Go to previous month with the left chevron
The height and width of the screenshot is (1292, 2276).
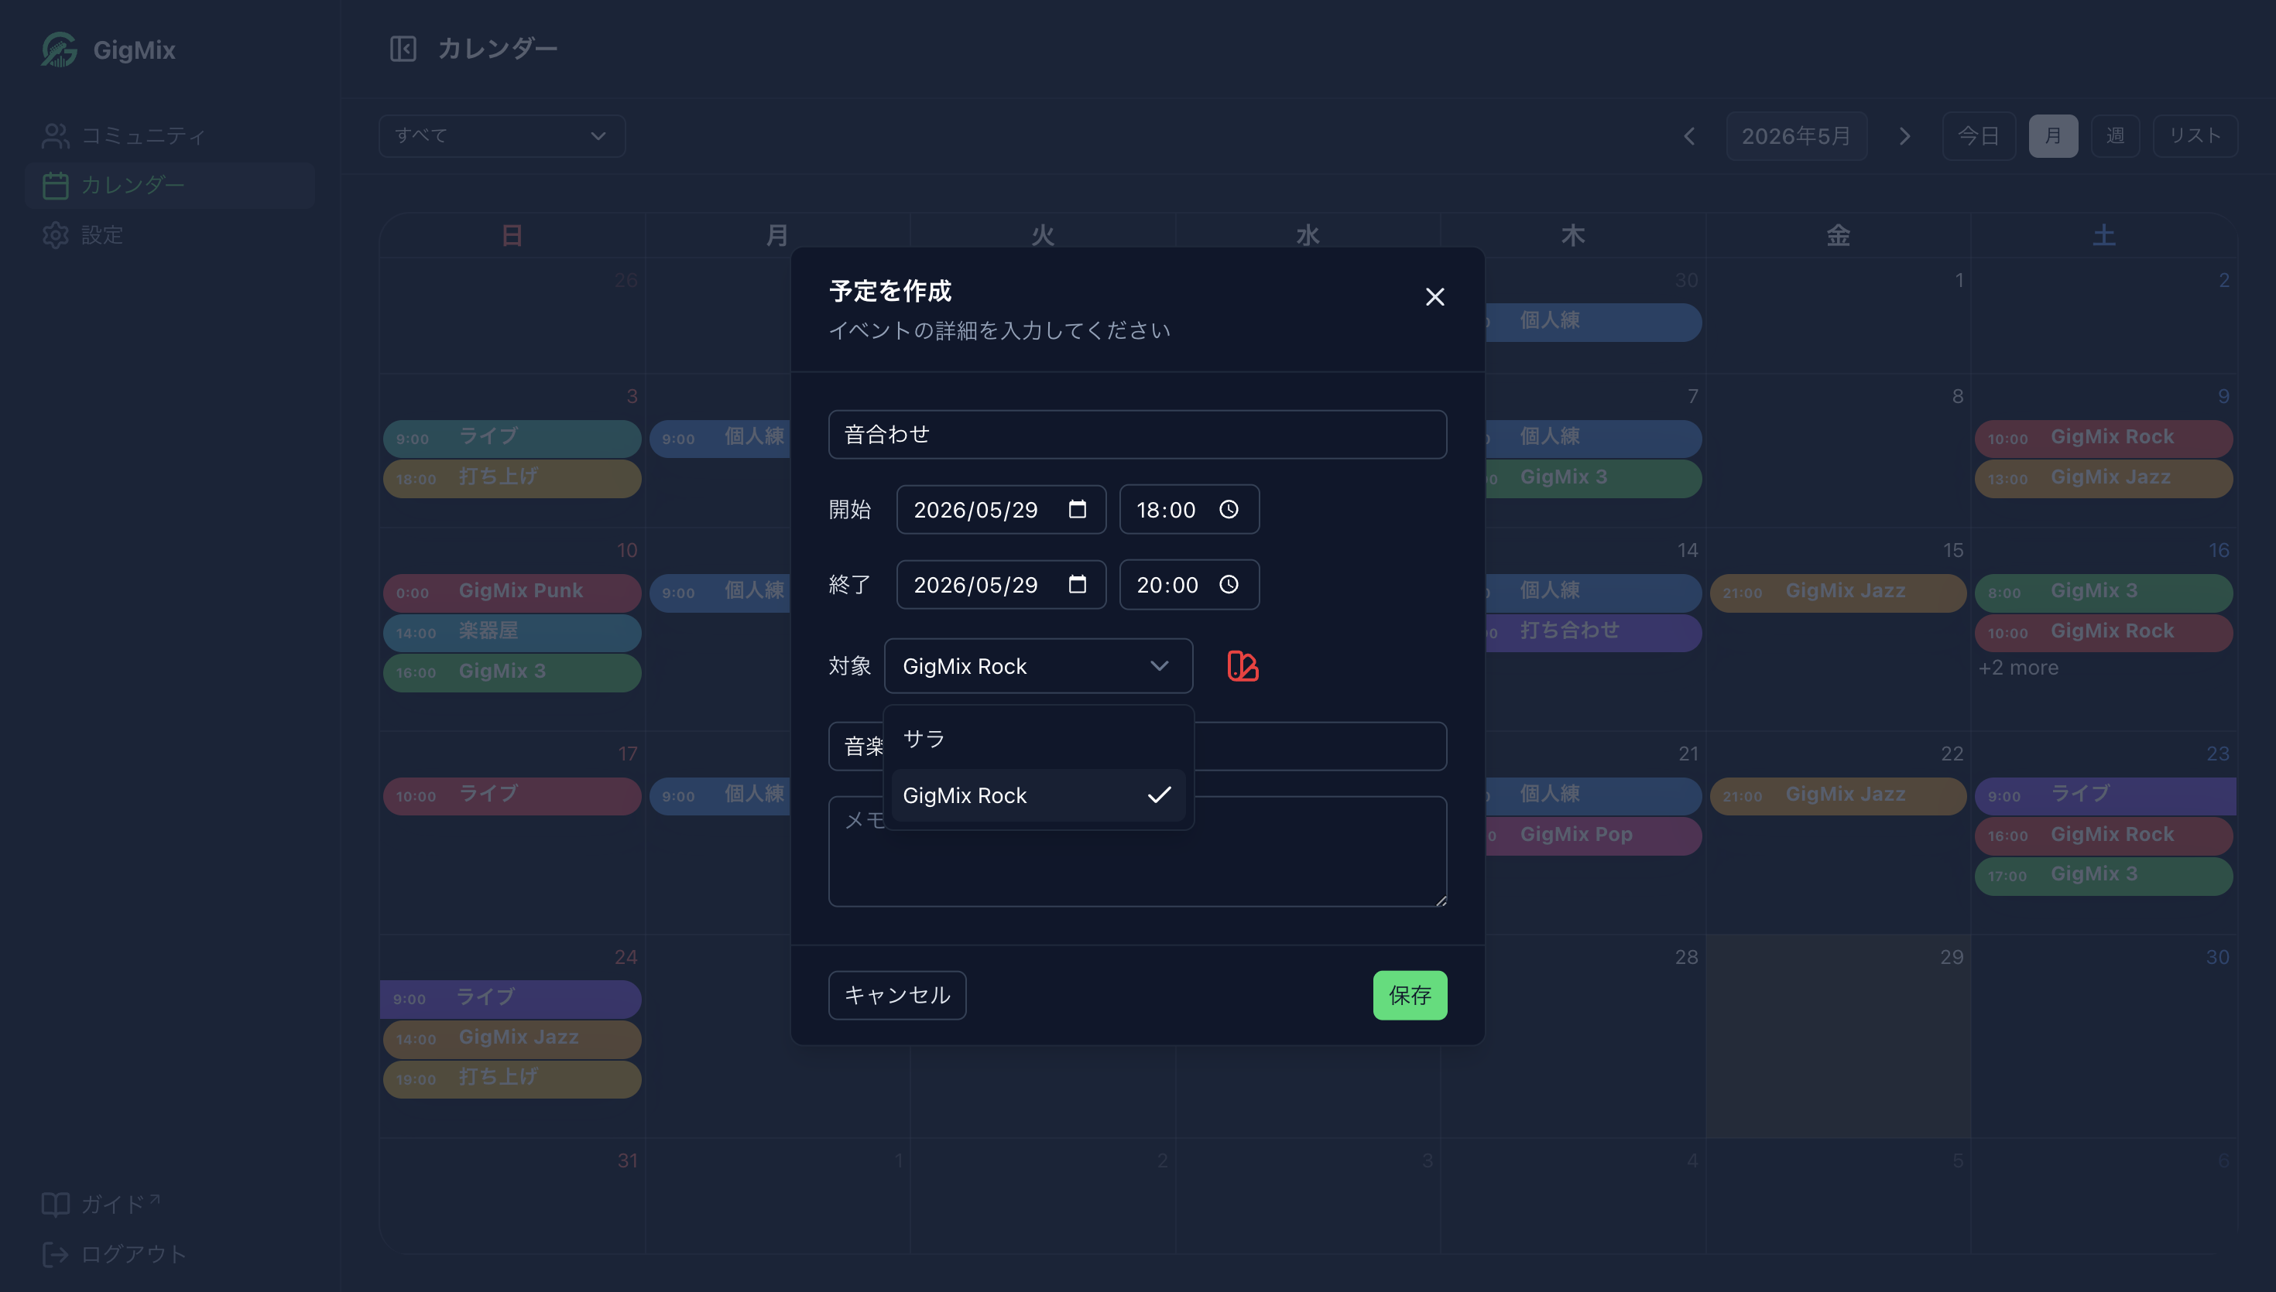(1689, 135)
